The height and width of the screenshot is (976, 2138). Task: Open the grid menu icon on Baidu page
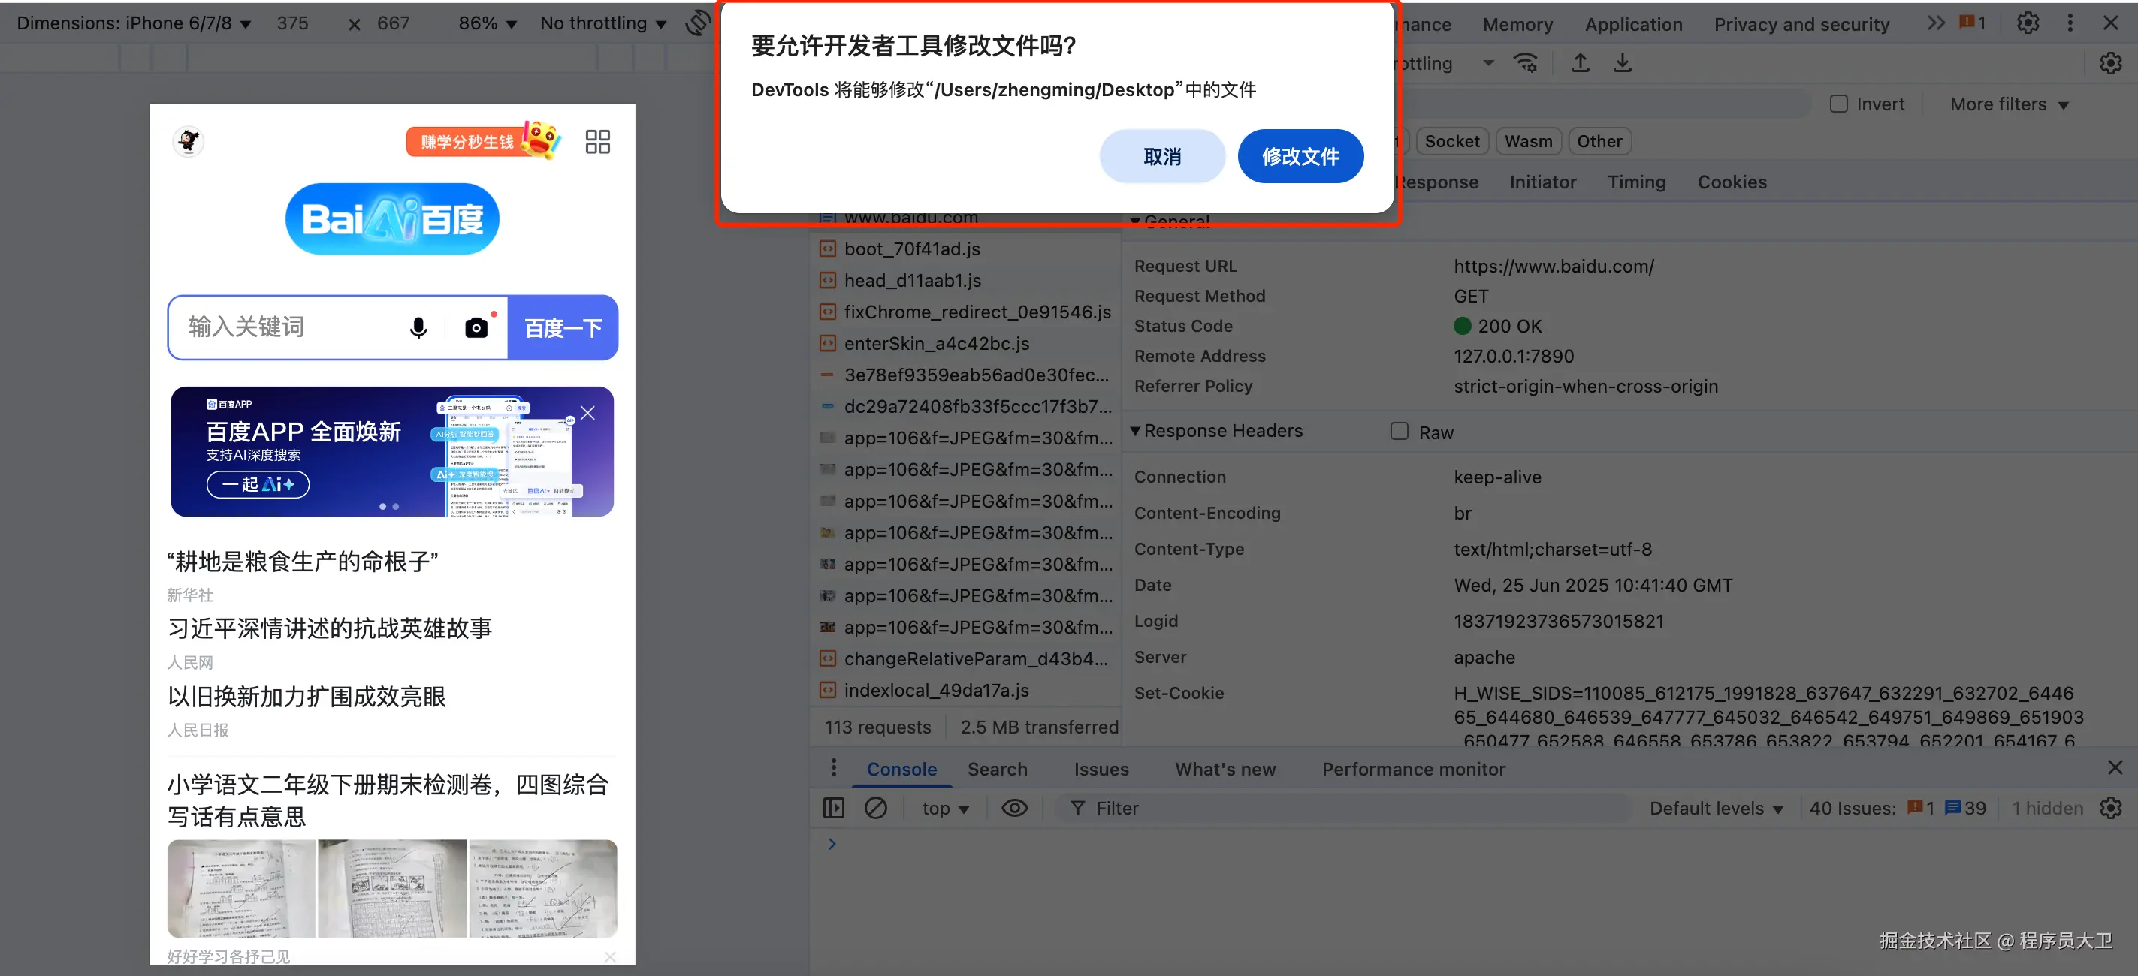596,141
